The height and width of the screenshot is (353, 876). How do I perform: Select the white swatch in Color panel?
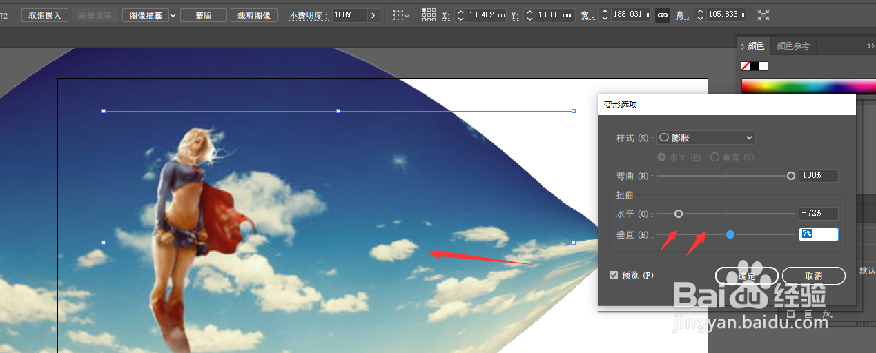tap(763, 66)
